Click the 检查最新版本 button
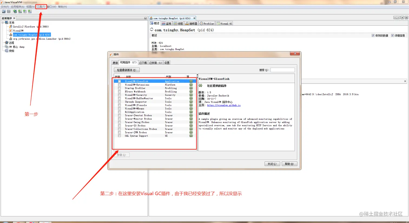 point(127,70)
